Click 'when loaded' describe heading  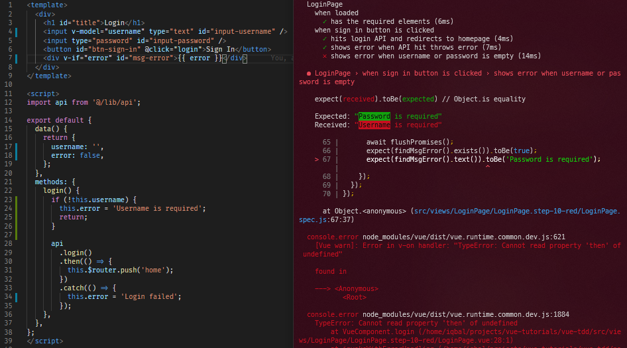336,13
